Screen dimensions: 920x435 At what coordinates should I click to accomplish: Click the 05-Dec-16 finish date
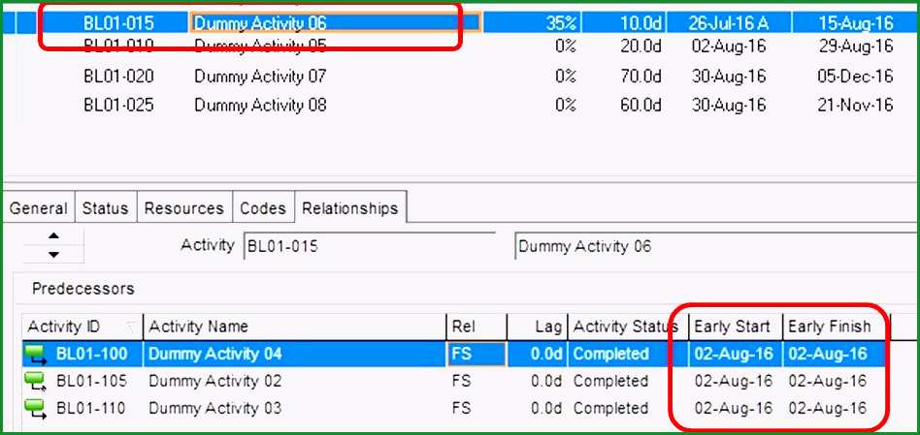855,77
